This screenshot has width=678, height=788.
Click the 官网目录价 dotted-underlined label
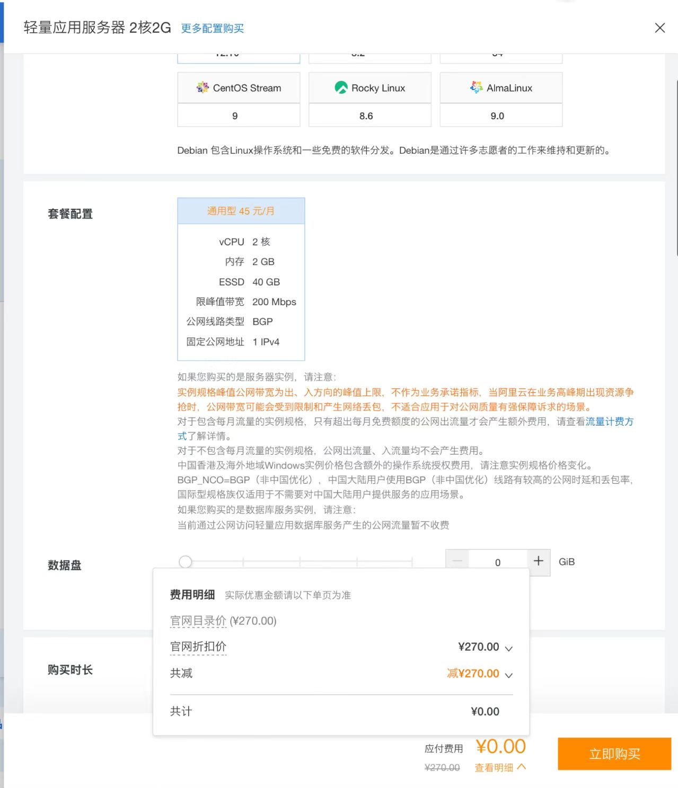[x=197, y=620]
